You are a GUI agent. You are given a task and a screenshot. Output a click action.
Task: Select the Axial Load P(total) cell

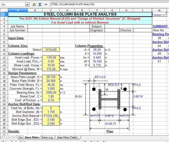click(51, 58)
